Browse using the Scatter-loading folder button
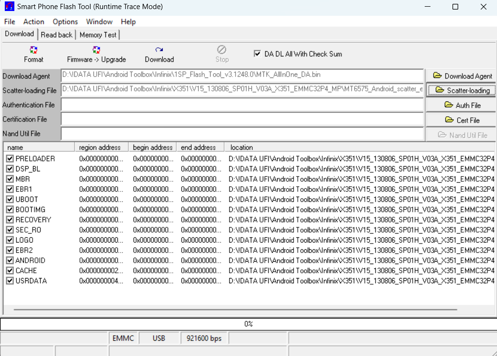497x356 pixels. click(462, 90)
